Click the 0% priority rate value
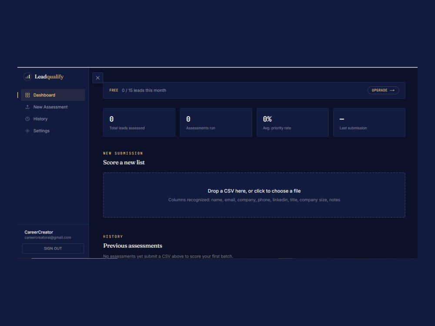 pyautogui.click(x=267, y=119)
